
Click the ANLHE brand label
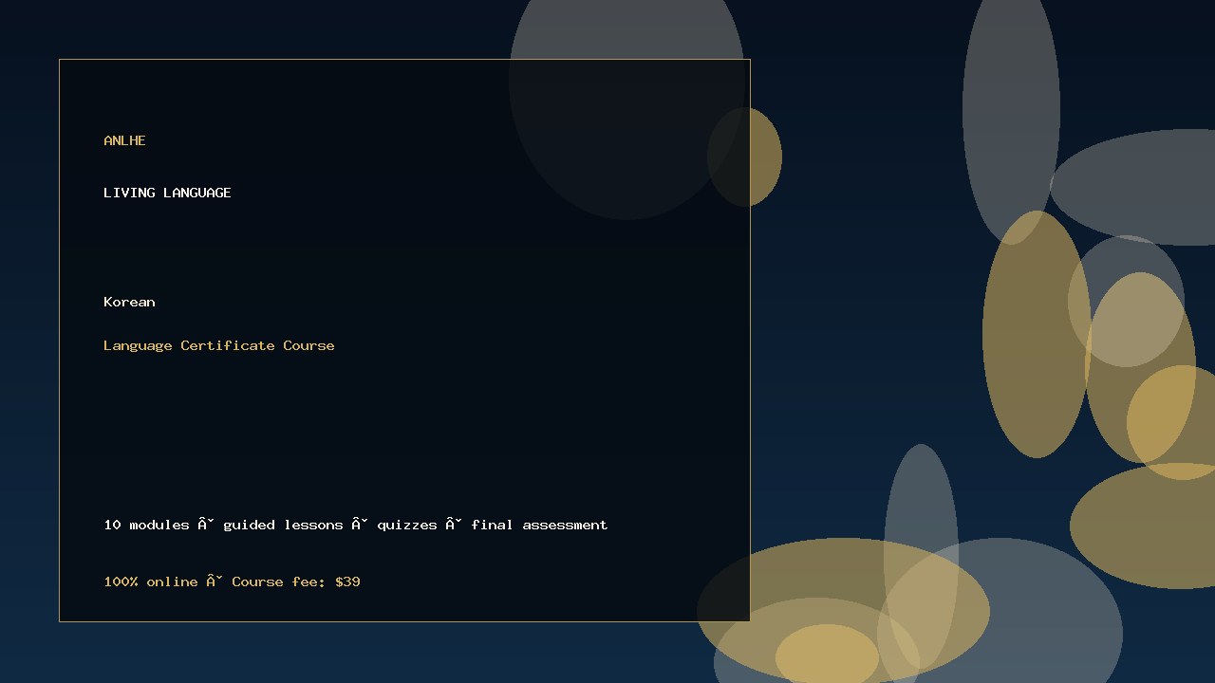click(124, 140)
